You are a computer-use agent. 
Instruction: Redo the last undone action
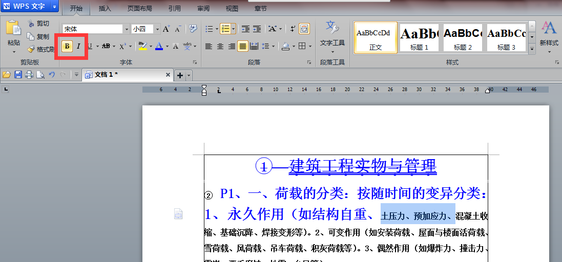tap(63, 74)
